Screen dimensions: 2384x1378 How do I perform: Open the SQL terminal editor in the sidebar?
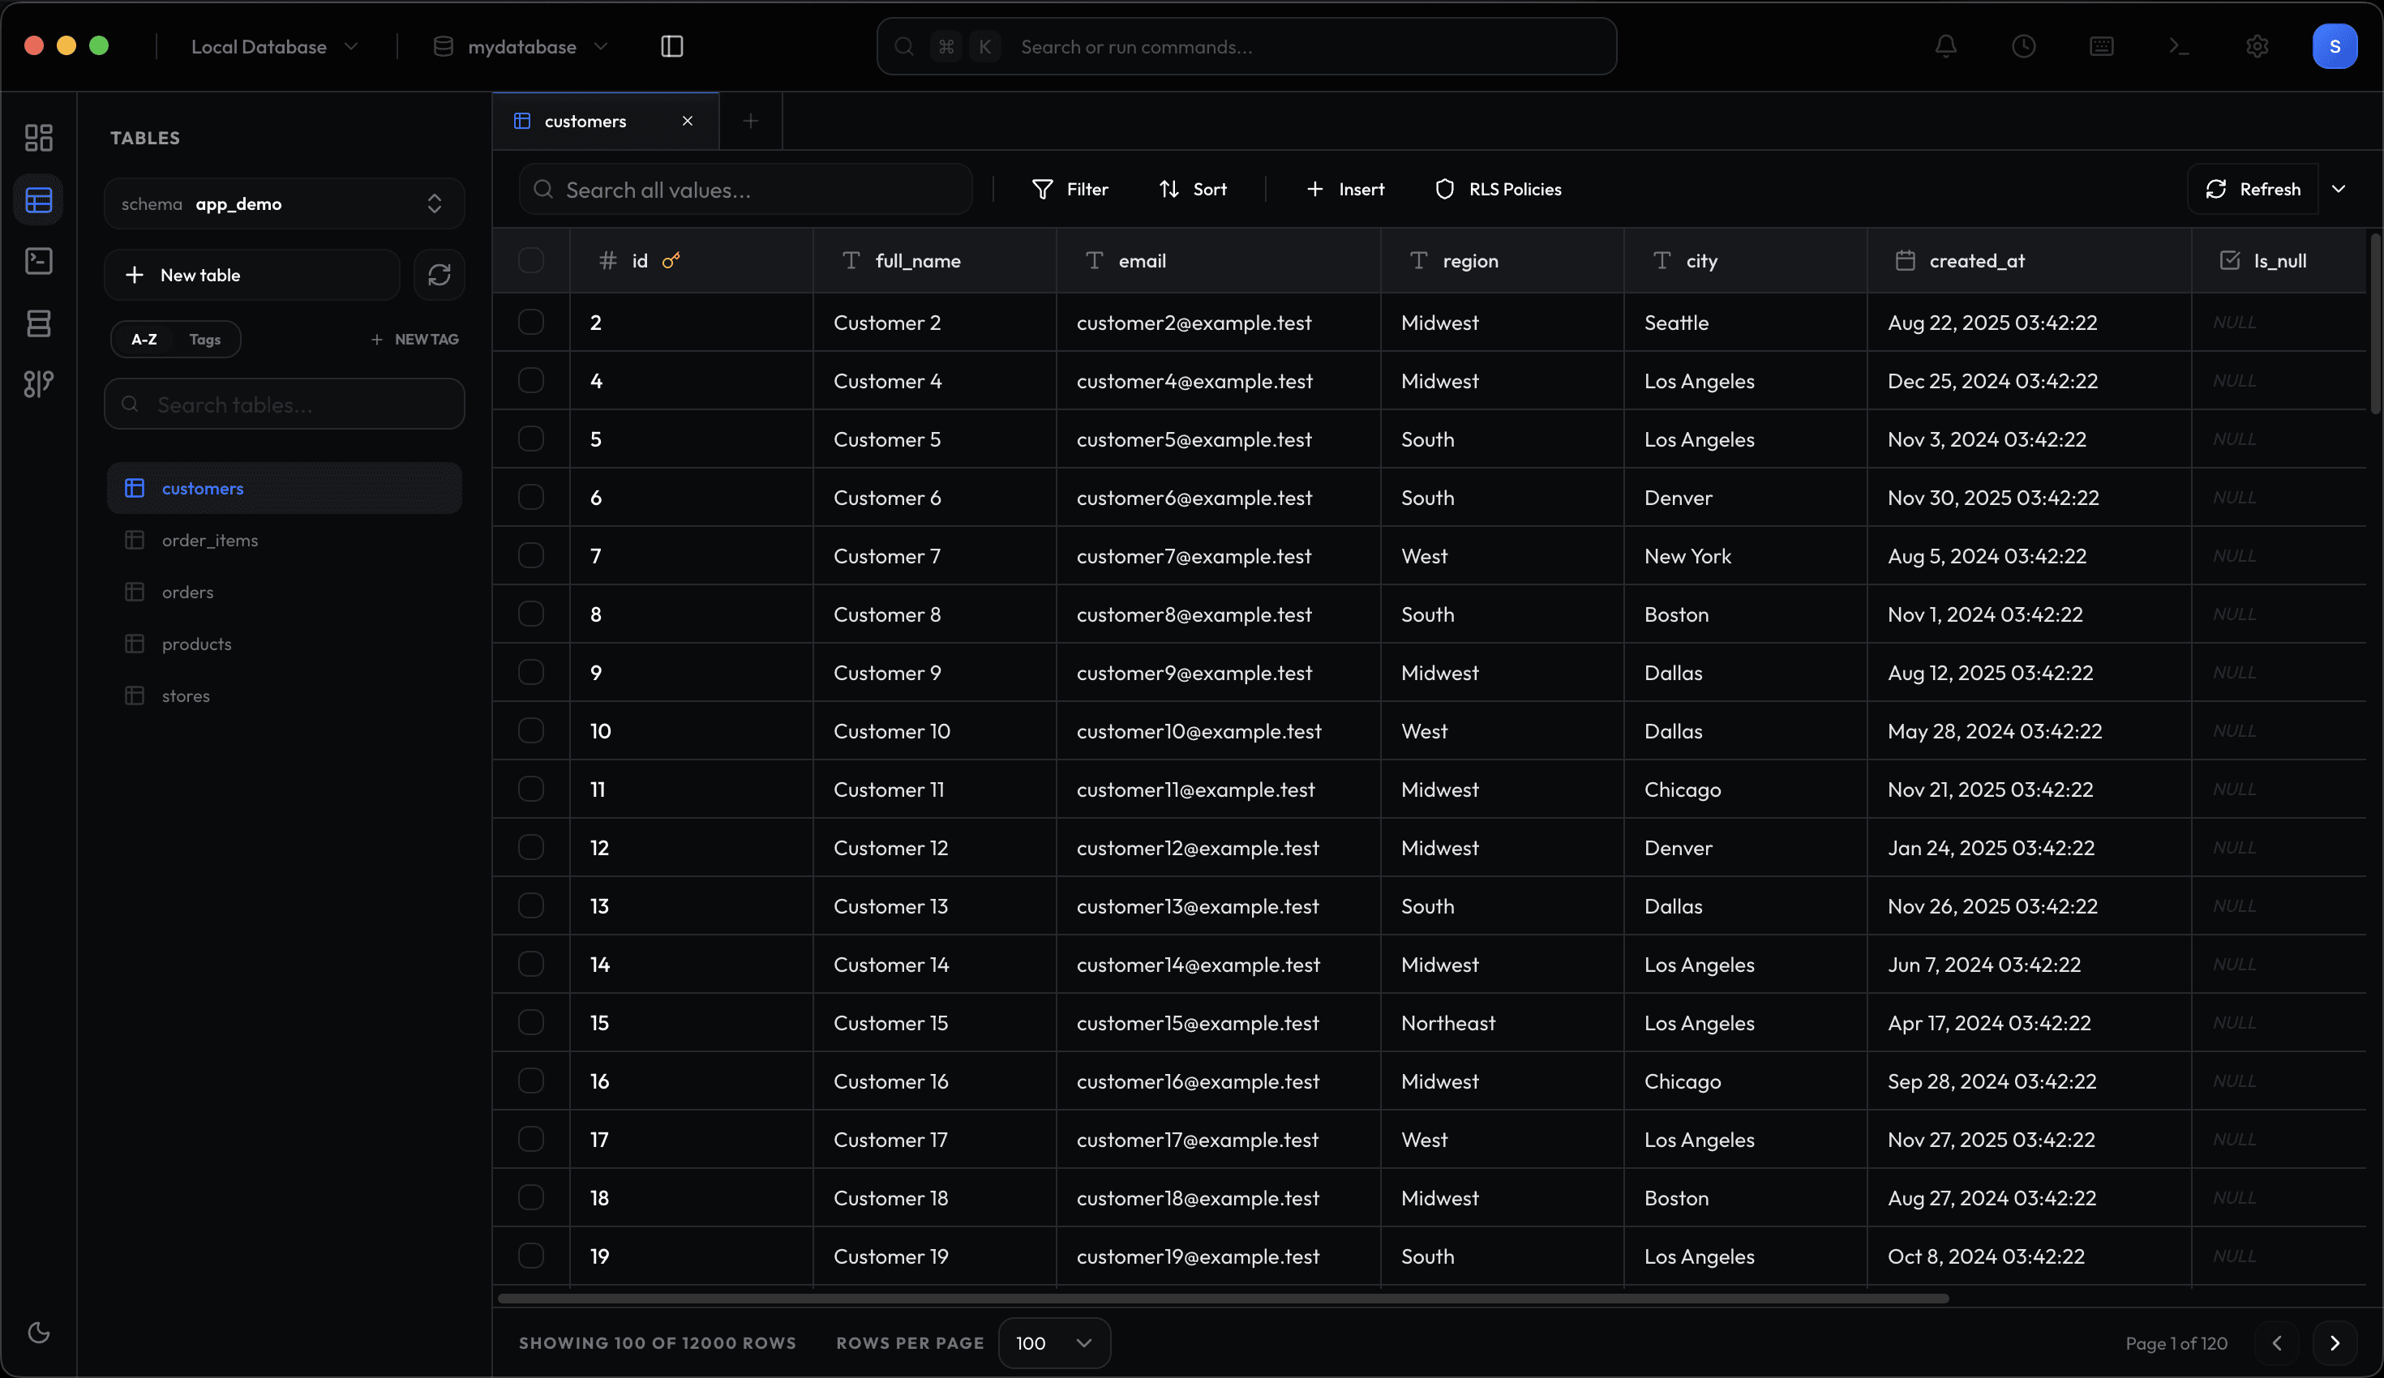click(39, 262)
